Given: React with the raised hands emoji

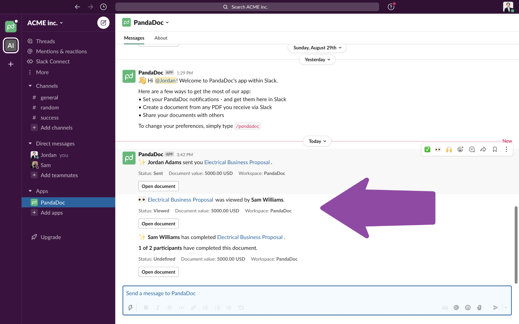Looking at the screenshot, I should coord(449,149).
